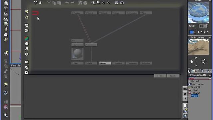The image size is (213, 120).
Task: Switch to the library bars tab in world browser
Action: coord(201,71)
